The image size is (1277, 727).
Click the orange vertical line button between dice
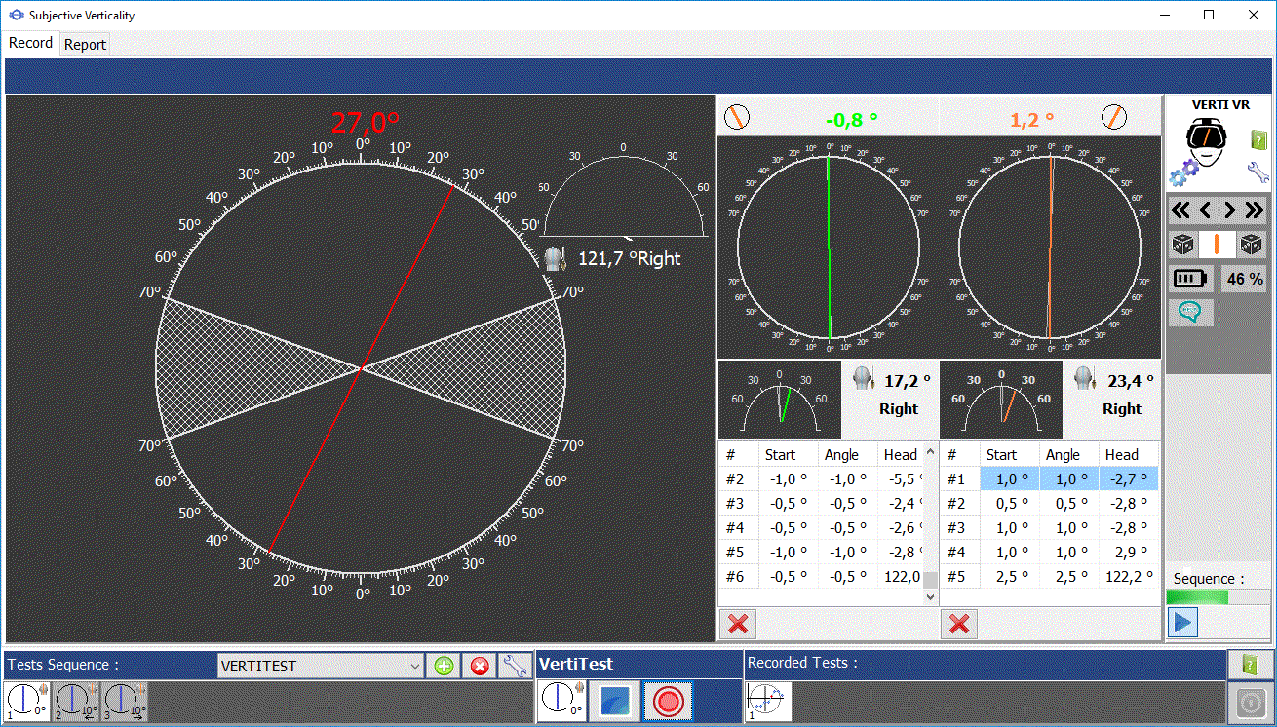1217,244
